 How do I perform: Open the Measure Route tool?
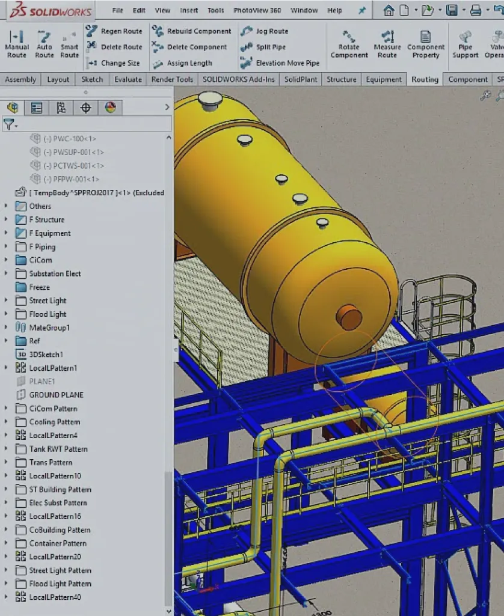point(387,44)
